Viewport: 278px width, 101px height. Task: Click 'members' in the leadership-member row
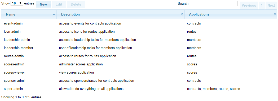[194, 48]
